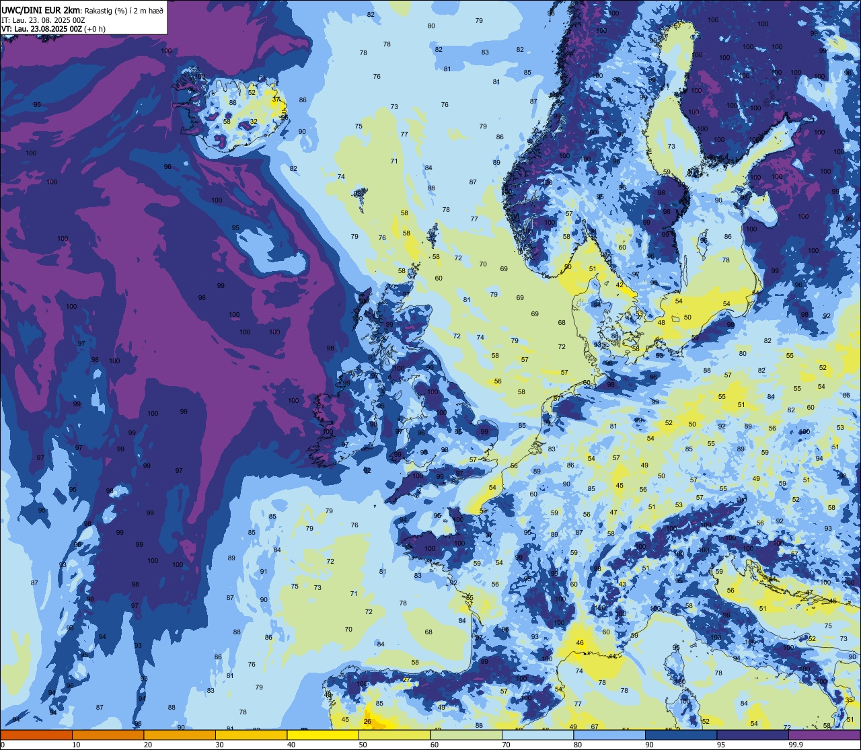861x750 pixels.
Task: Click the '99.9' legend tick label
Action: pyautogui.click(x=796, y=745)
